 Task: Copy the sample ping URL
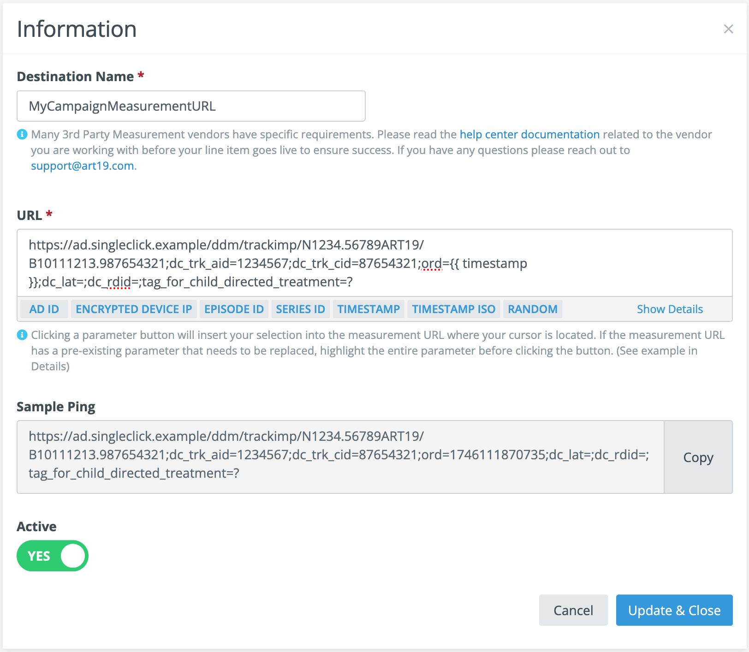[698, 457]
